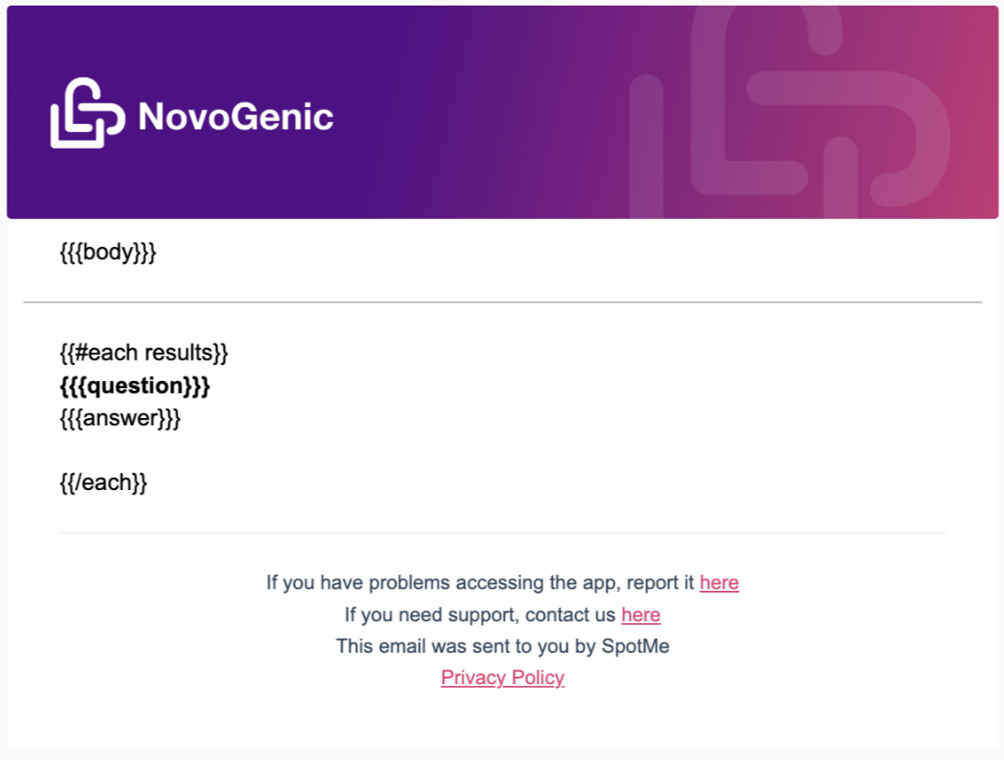This screenshot has height=760, width=1004.
Task: Click the thin divider line above the footer
Action: point(503,533)
